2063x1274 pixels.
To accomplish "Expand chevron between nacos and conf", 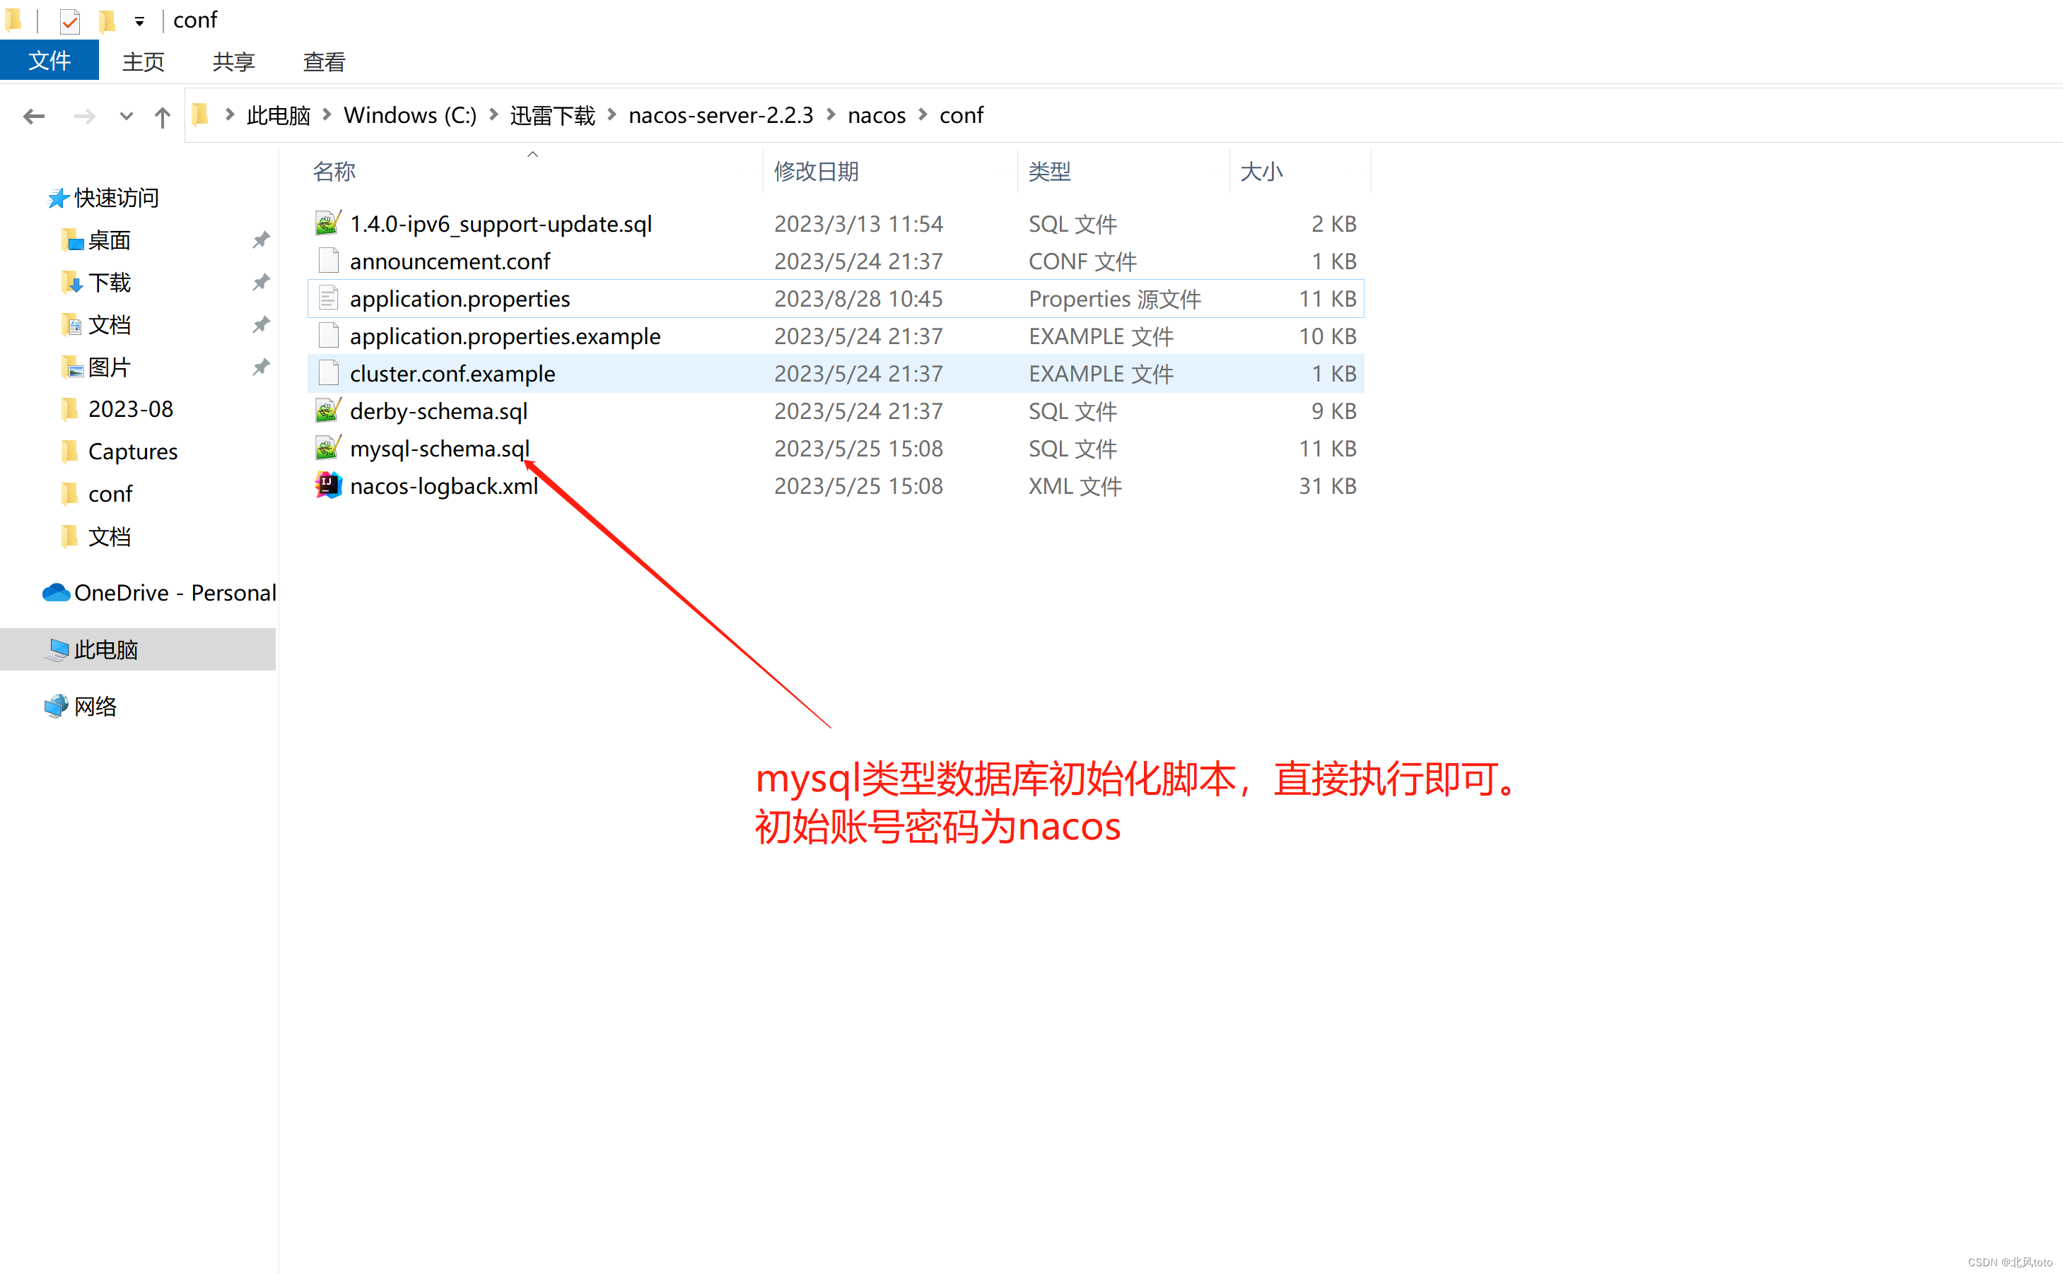I will tap(923, 114).
